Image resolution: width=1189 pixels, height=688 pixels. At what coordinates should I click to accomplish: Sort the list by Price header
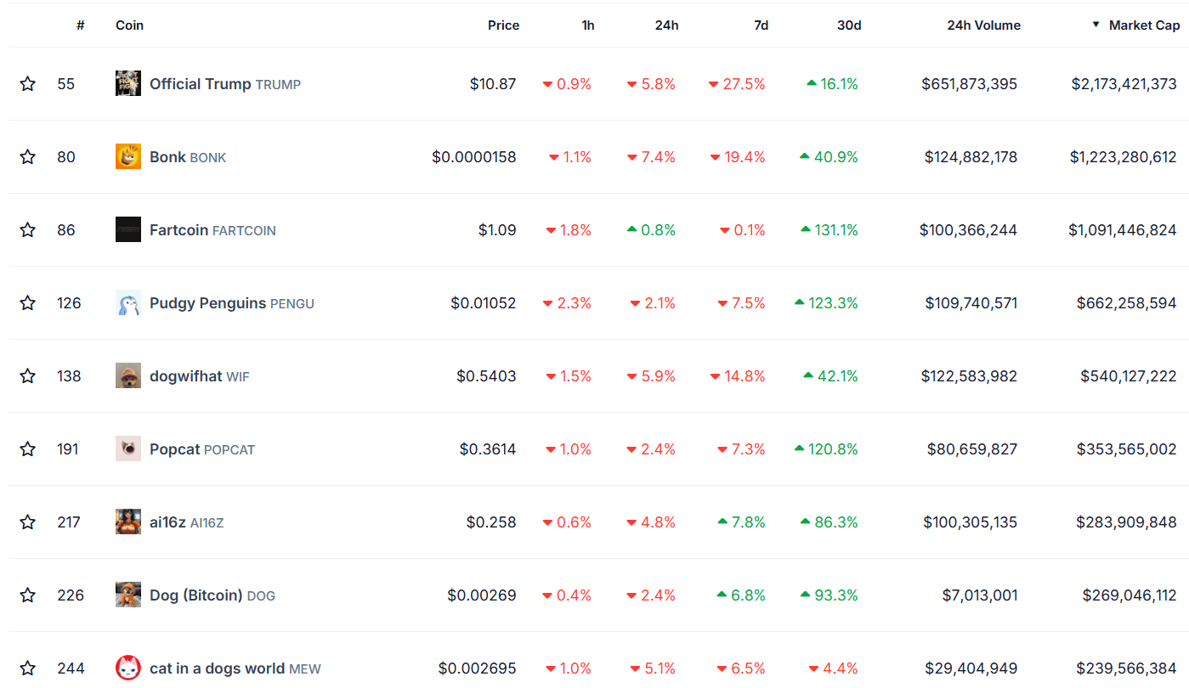(x=503, y=25)
